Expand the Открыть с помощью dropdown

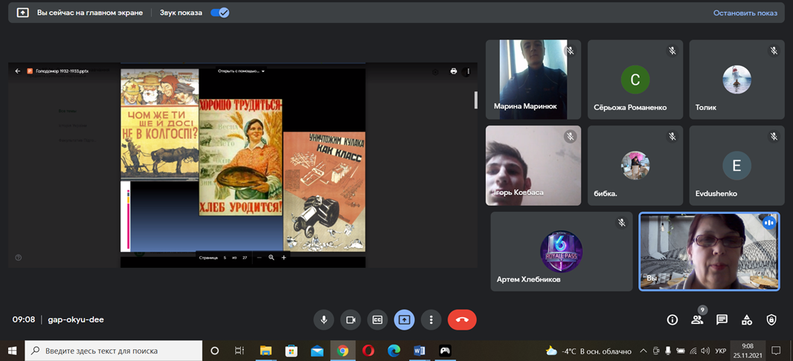(241, 71)
